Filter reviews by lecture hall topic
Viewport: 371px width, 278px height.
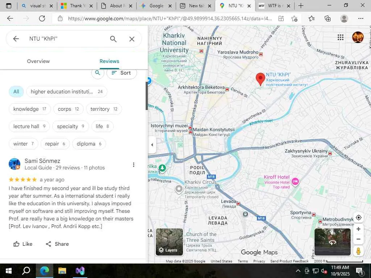29,126
